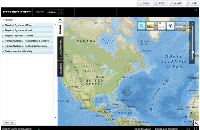Image resolution: width=200 pixels, height=130 pixels.
Task: Click the Print printer icon
Action: tap(156, 3)
